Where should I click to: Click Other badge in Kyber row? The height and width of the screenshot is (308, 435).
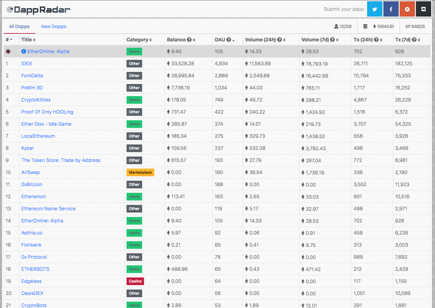(134, 148)
